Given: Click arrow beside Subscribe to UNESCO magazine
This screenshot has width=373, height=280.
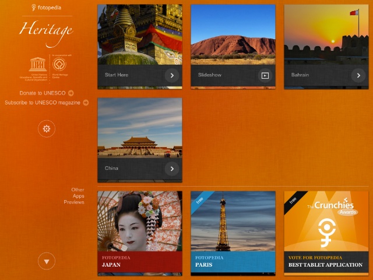Looking at the screenshot, I should tap(86, 103).
